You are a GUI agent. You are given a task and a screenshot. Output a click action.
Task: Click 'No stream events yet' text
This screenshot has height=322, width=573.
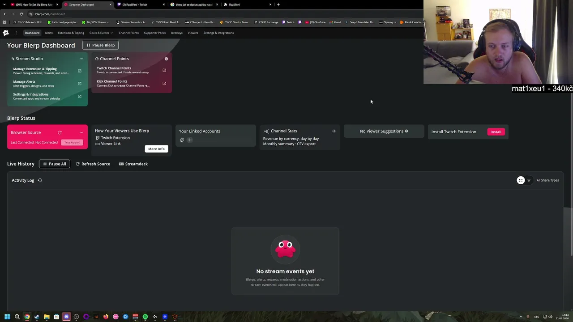click(x=285, y=271)
